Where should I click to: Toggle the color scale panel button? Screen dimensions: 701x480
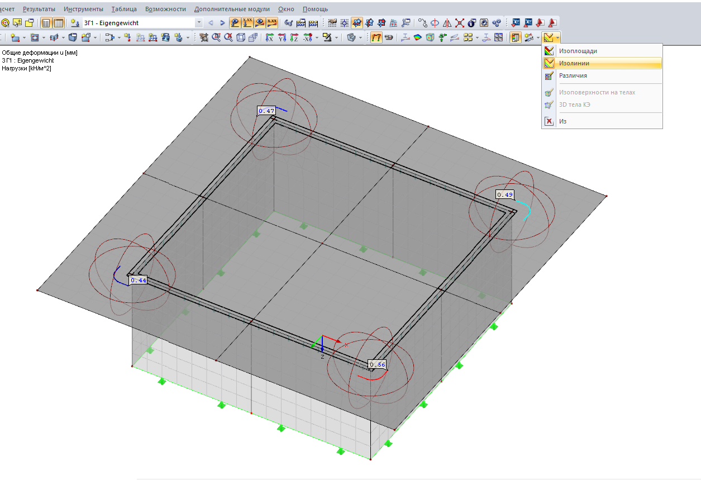(x=516, y=37)
